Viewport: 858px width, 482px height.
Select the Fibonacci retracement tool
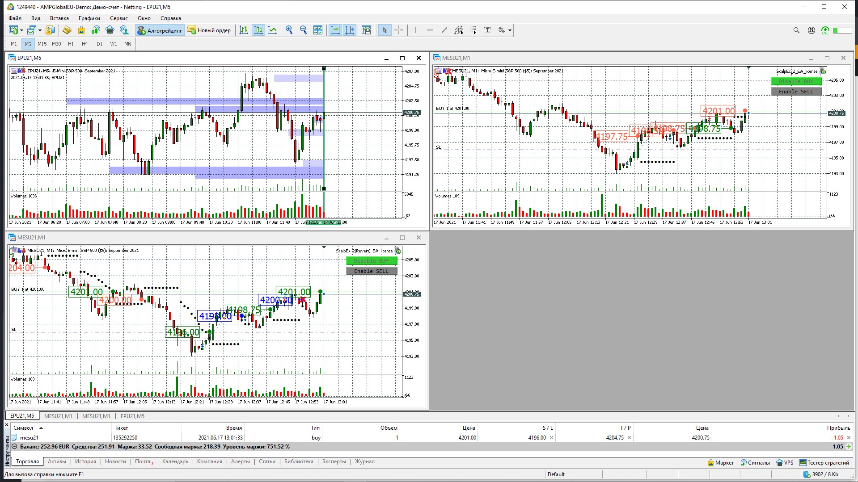pos(473,30)
